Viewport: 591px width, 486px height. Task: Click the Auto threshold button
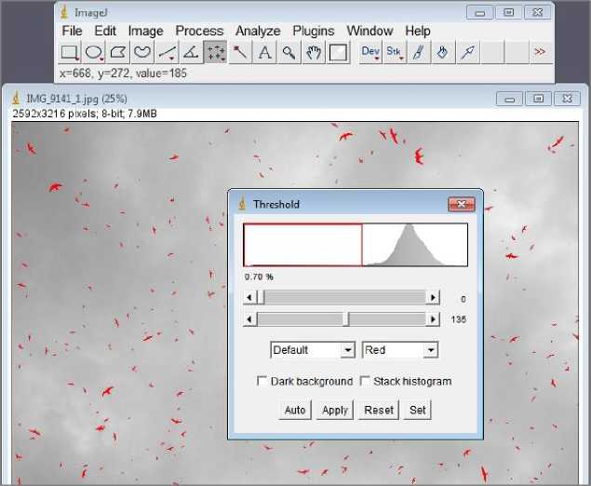pyautogui.click(x=295, y=410)
